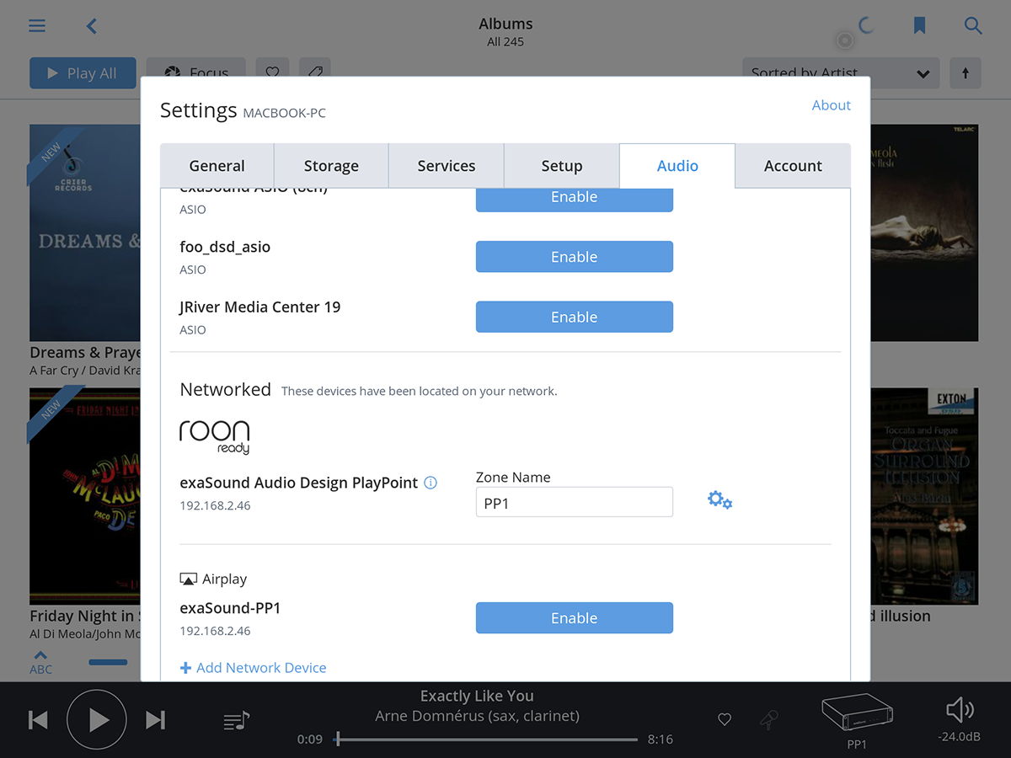Click the elapsed time 0:09
Image resolution: width=1011 pixels, height=758 pixels.
click(x=310, y=739)
